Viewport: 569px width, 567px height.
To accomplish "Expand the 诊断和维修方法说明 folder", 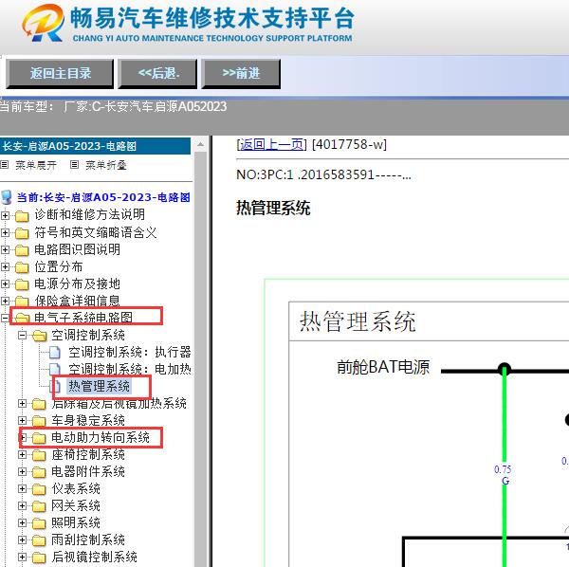I will click(x=5, y=215).
